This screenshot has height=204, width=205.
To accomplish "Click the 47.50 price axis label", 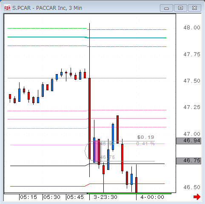I will 192,81.
